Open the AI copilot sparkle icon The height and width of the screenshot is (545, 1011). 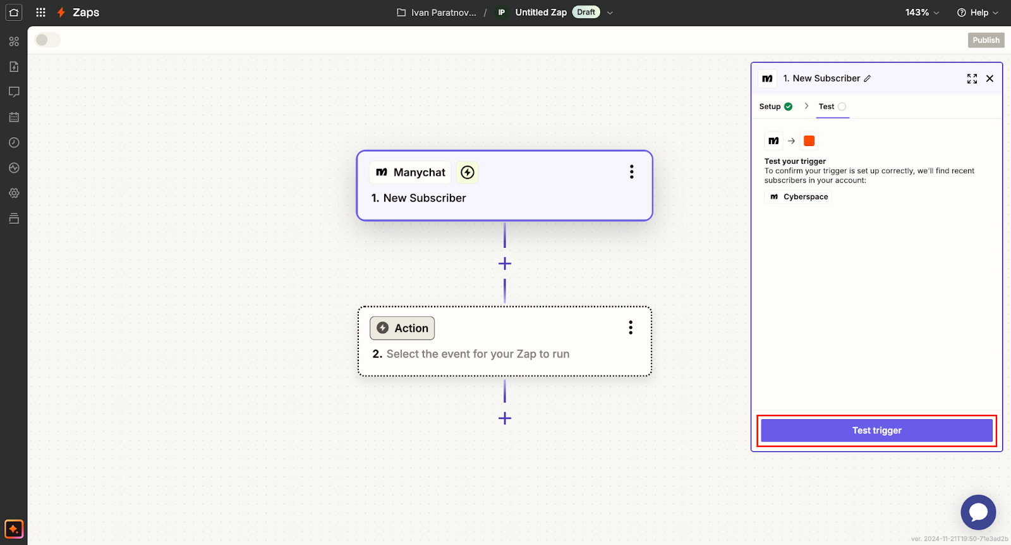14,529
